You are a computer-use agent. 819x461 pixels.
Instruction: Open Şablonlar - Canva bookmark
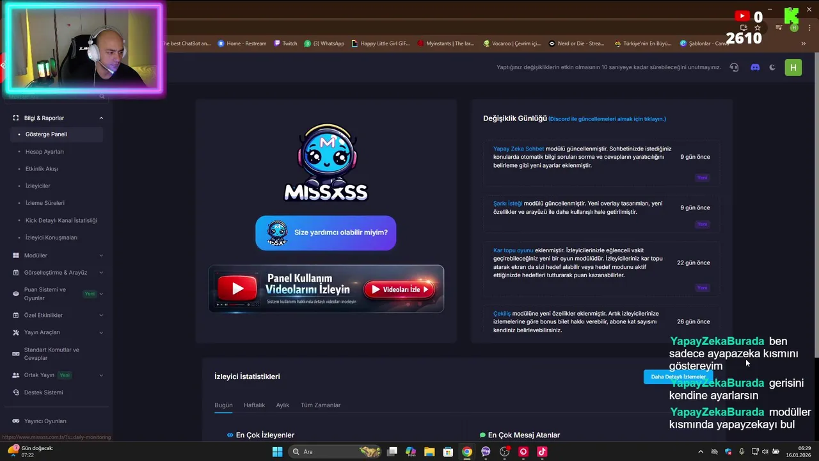[x=704, y=44]
